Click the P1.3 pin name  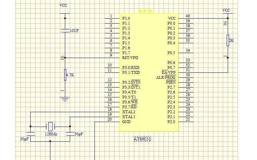pos(126,33)
